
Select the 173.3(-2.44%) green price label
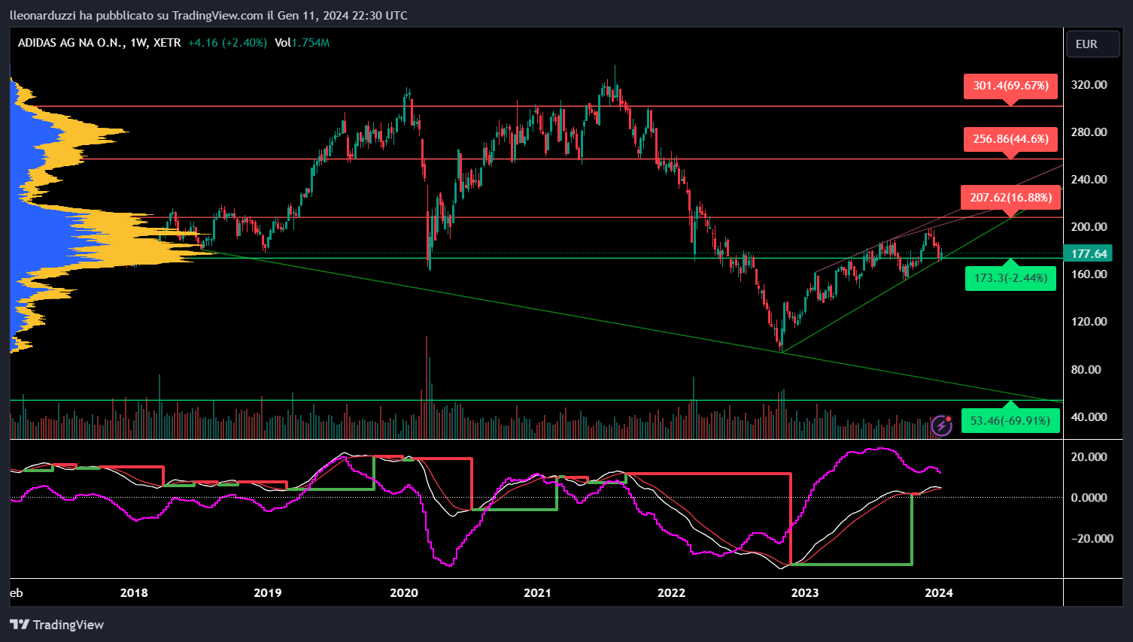click(x=1010, y=278)
